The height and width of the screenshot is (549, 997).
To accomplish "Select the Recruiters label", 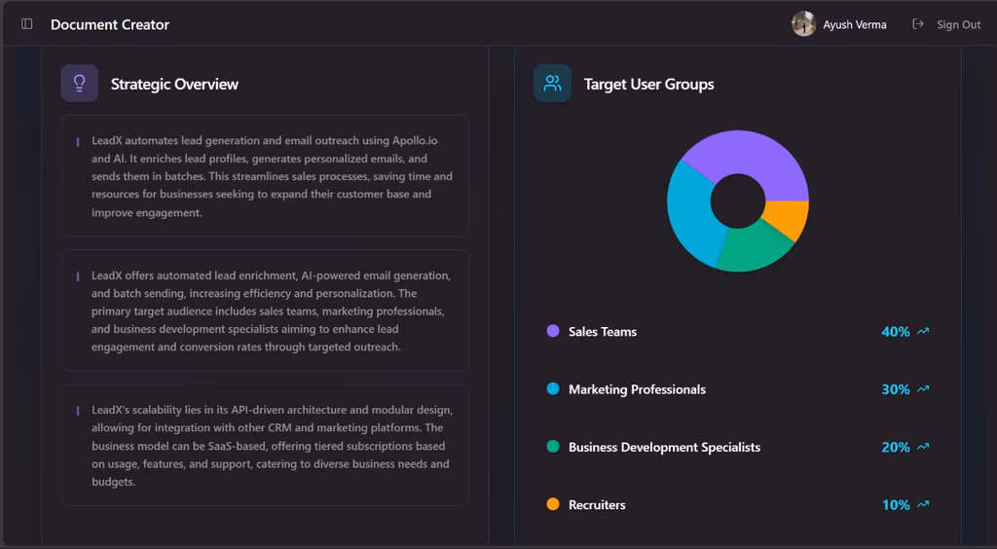I will pyautogui.click(x=597, y=504).
